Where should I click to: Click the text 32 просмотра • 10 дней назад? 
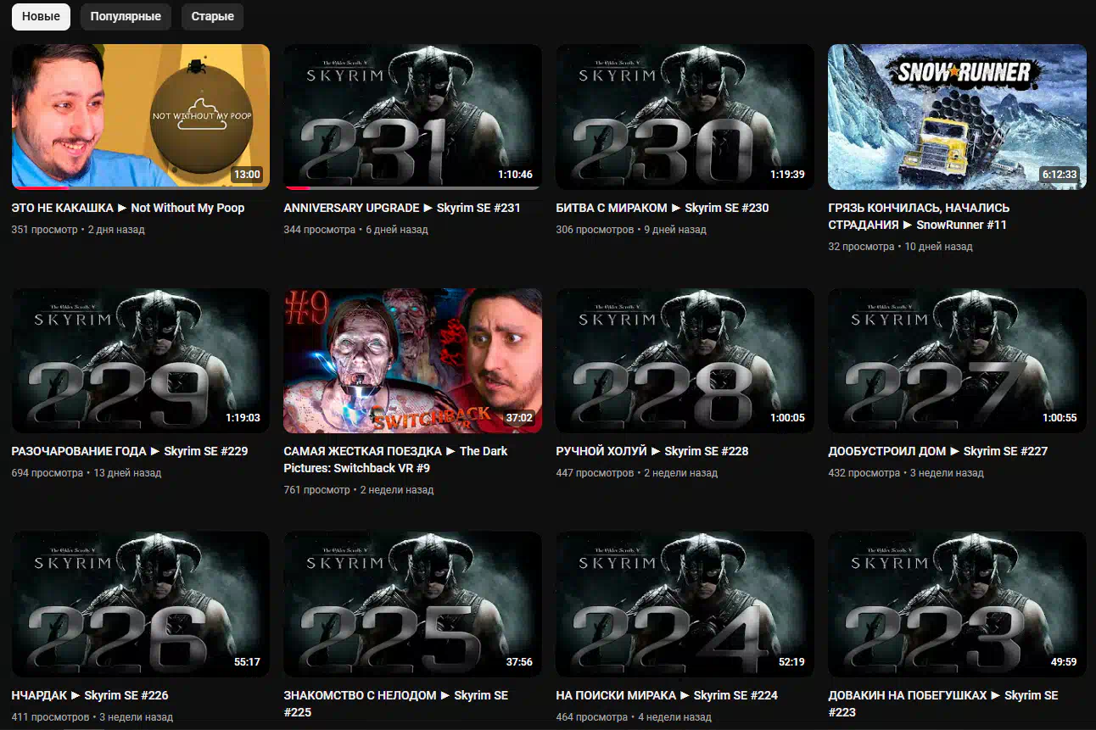tap(900, 247)
